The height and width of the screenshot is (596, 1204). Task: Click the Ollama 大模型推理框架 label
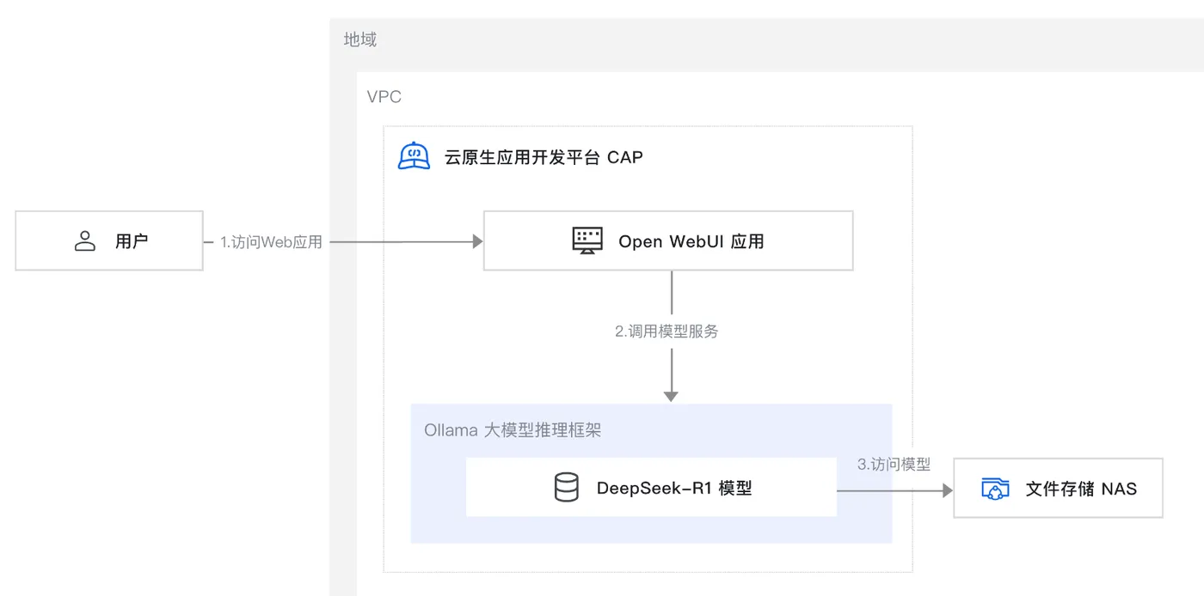pos(513,430)
